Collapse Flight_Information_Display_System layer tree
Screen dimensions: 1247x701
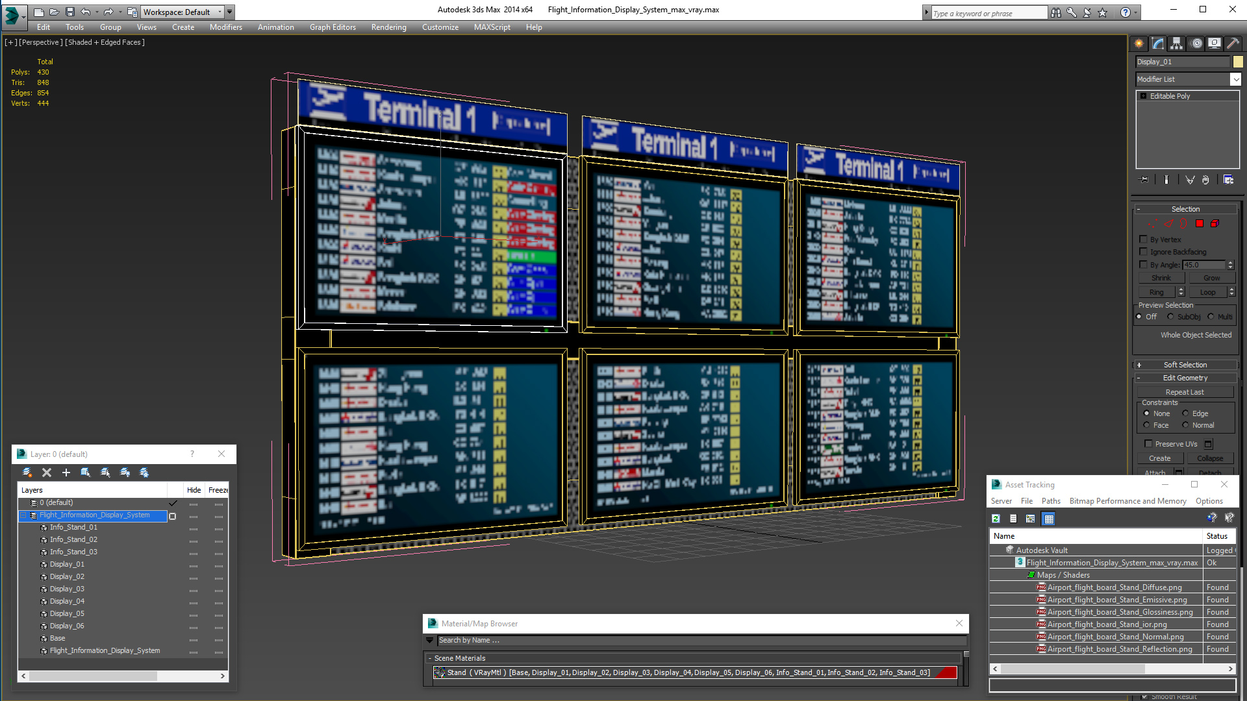pos(24,515)
